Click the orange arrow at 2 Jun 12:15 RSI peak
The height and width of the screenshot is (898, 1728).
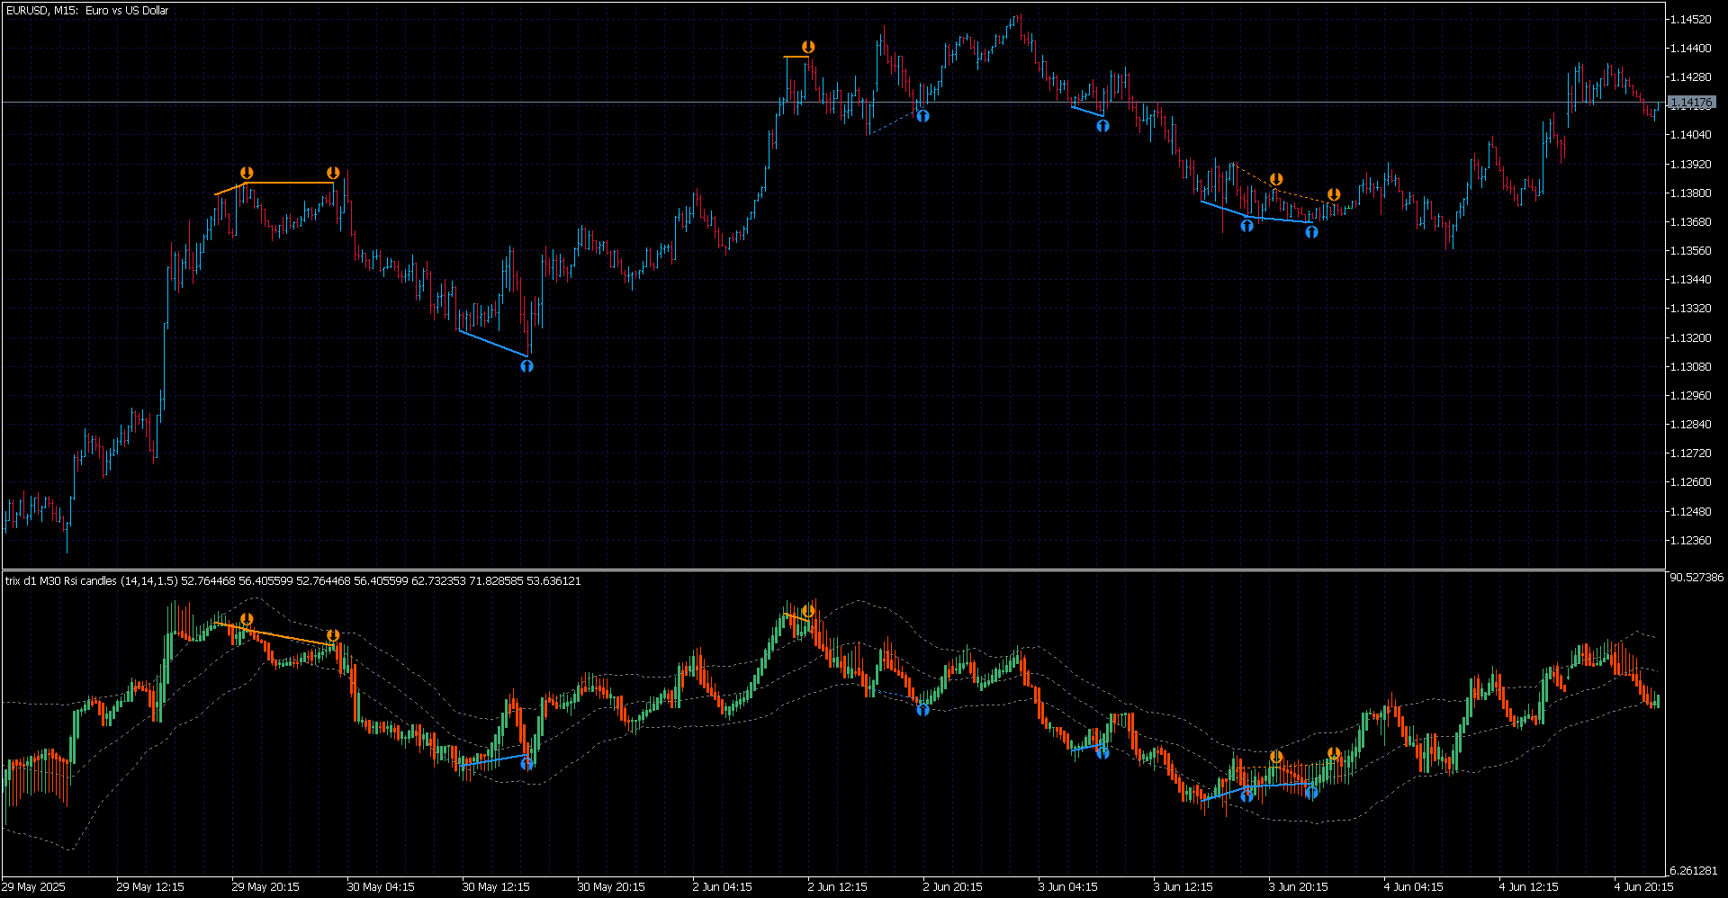tap(808, 611)
